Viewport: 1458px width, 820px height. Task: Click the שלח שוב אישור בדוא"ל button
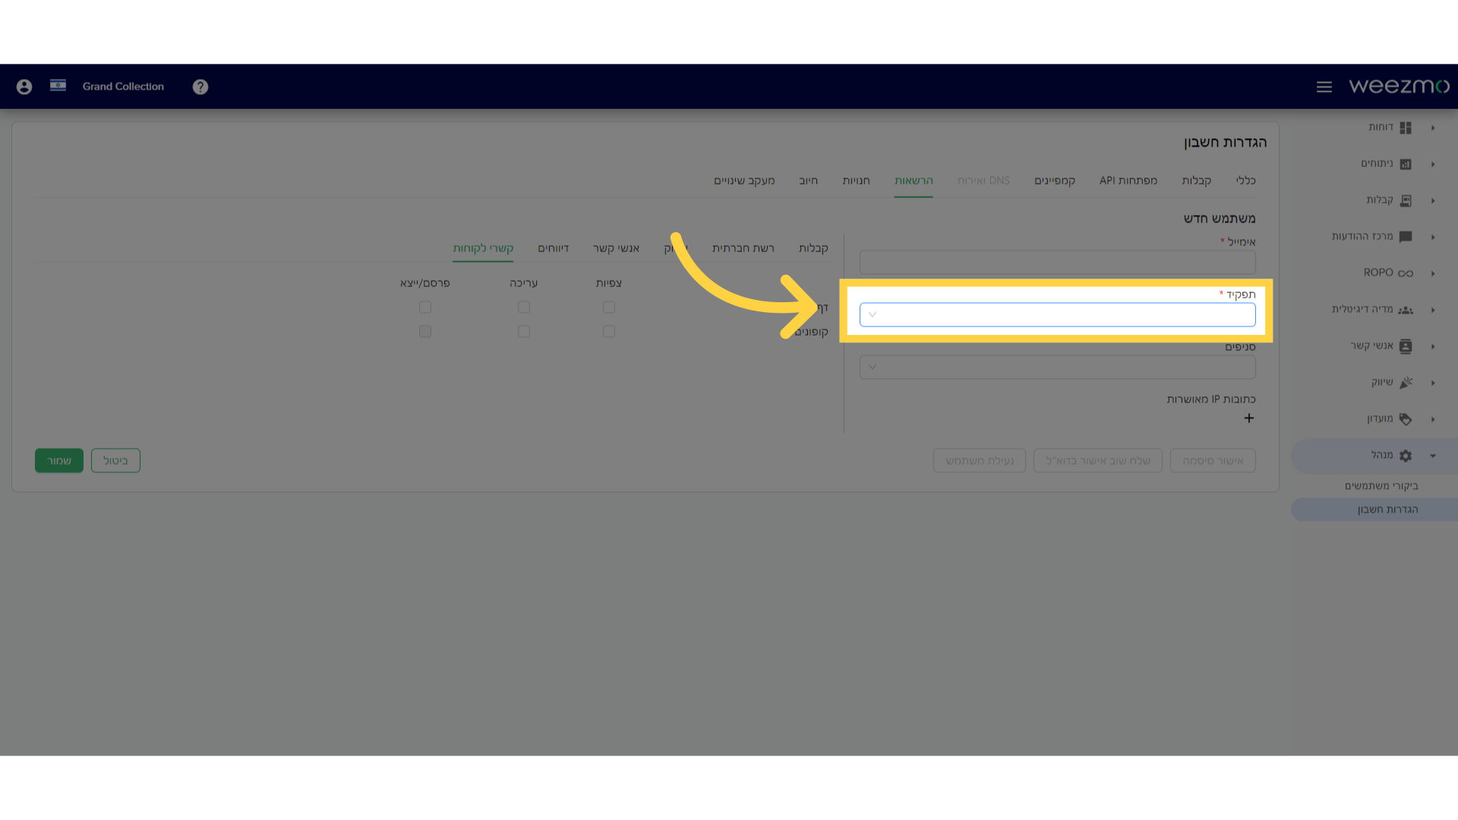click(x=1098, y=461)
